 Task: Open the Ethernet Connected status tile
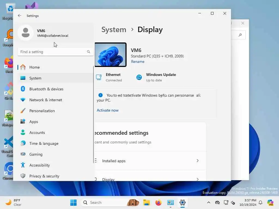pyautogui.click(x=109, y=77)
